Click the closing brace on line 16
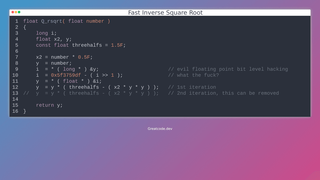This screenshot has width=320, height=180. tap(24, 111)
